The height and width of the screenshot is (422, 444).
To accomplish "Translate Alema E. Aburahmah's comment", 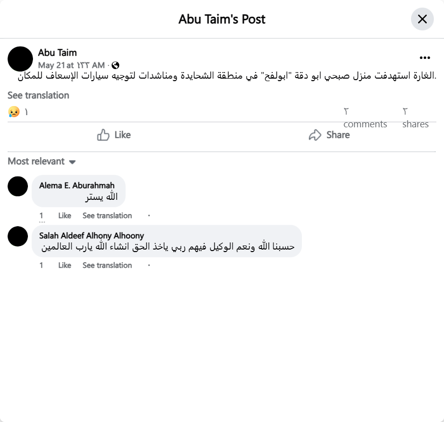I will click(107, 216).
